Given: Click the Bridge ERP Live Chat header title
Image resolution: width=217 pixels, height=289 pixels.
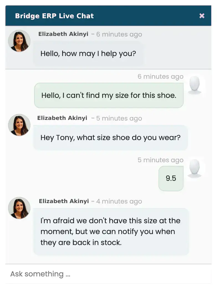Looking at the screenshot, I should pyautogui.click(x=54, y=16).
